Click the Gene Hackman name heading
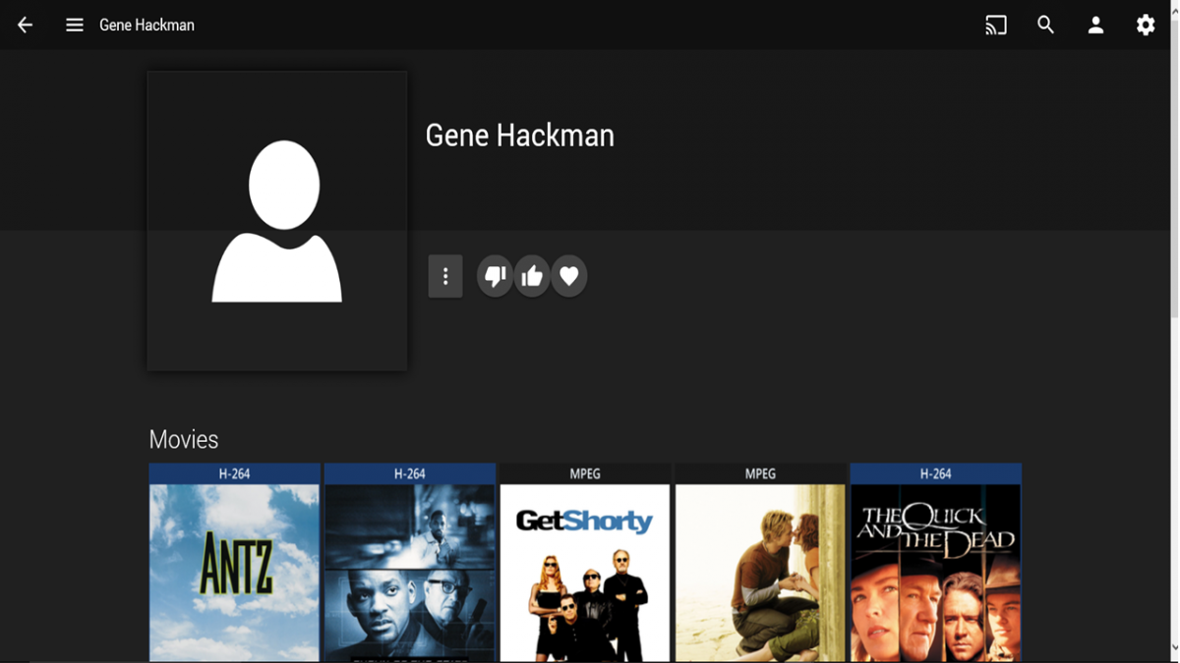This screenshot has width=1180, height=663. coord(519,136)
